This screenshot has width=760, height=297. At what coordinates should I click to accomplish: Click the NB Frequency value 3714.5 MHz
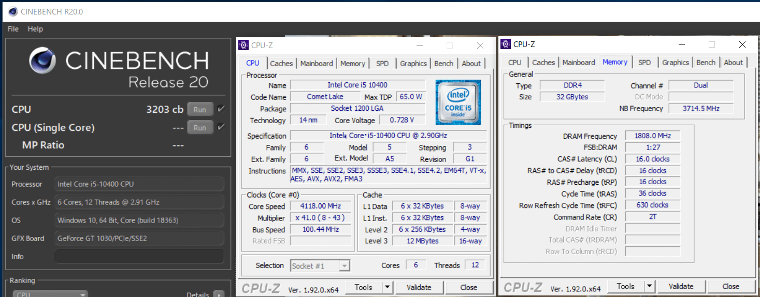tap(701, 109)
